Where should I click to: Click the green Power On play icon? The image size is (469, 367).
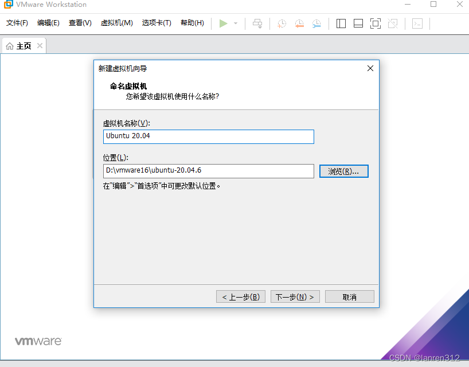pyautogui.click(x=223, y=24)
